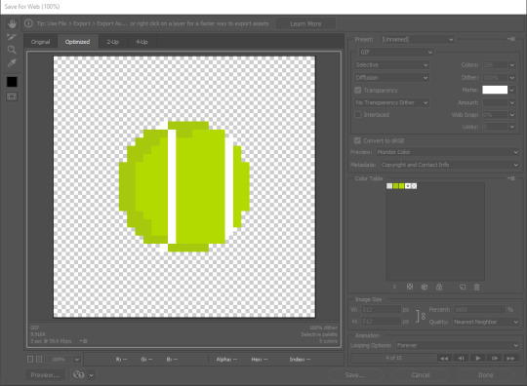Screen dimensions: 527x386
Task: Click the image Width input field
Action: pyautogui.click(x=381, y=309)
